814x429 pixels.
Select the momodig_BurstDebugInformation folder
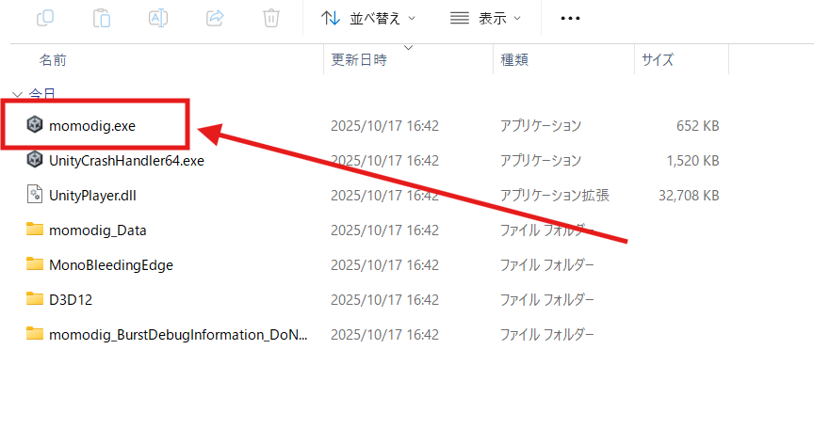(177, 334)
